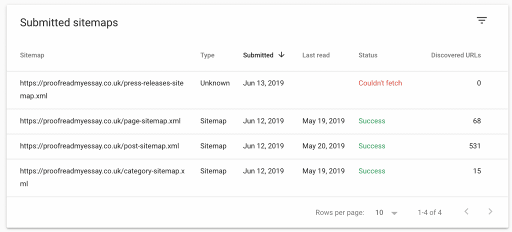Expand the Rows per page dropdown
This screenshot has width=512, height=232.
pyautogui.click(x=394, y=213)
